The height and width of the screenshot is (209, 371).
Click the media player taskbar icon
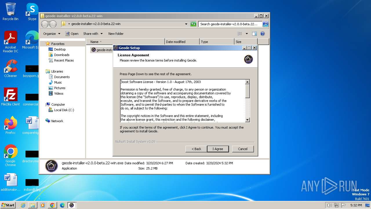pos(43,205)
